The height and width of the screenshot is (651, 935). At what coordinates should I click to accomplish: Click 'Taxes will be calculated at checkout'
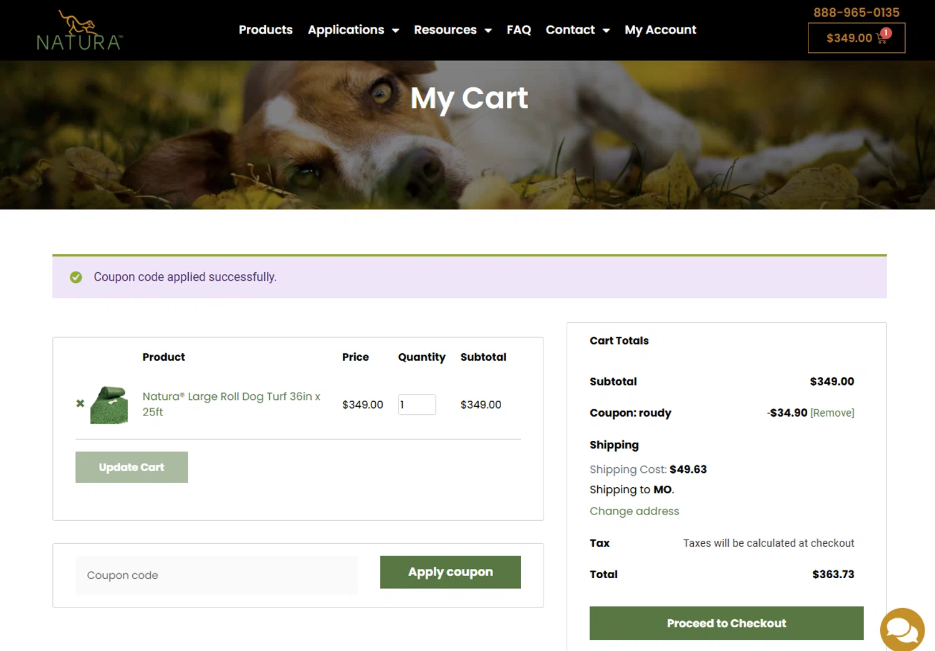coord(769,543)
